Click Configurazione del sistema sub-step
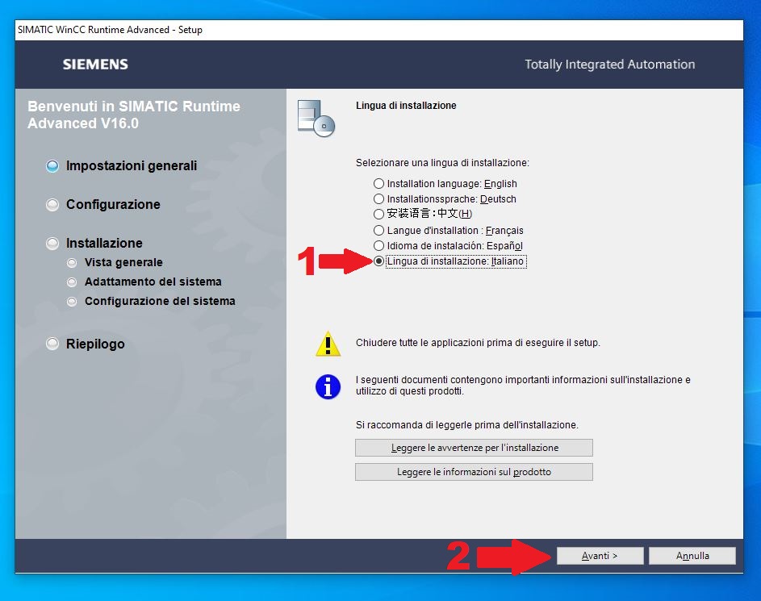This screenshot has height=601, width=761. pyautogui.click(x=160, y=301)
